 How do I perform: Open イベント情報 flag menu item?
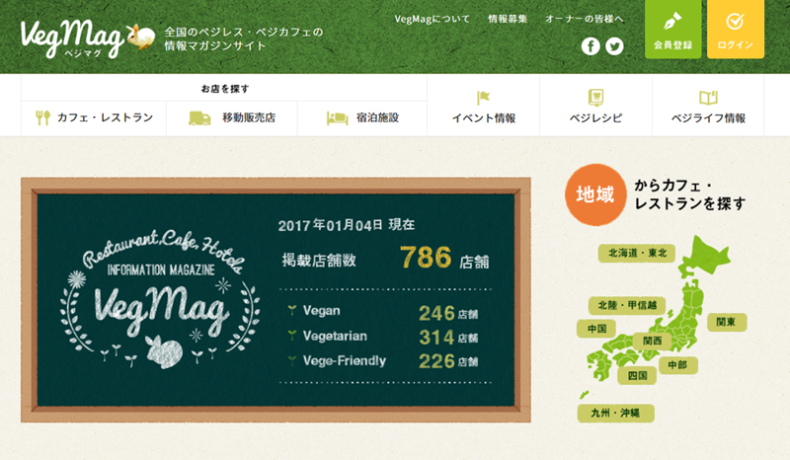click(x=483, y=108)
